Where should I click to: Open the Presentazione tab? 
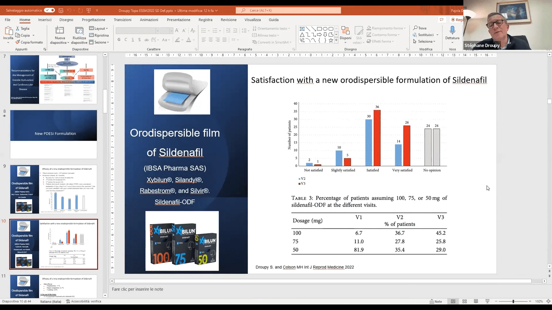click(179, 20)
